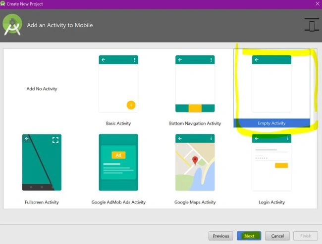This screenshot has height=244, width=322.
Task: Click back arrow in Google Maps preview
Action: pos(180,139)
